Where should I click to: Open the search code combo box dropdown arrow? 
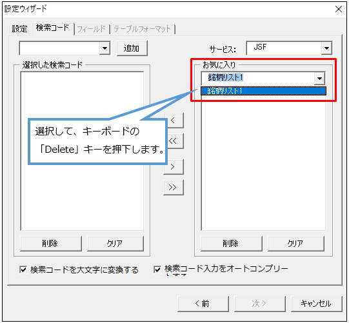coord(105,48)
